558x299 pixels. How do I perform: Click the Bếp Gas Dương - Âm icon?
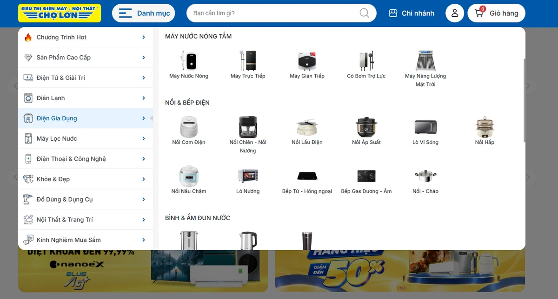(x=366, y=176)
